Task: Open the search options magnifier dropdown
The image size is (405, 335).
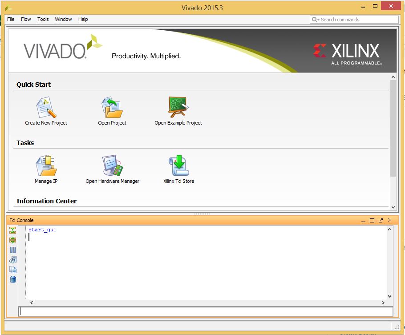Action: 316,20
